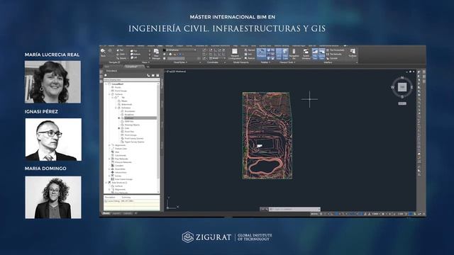454x255 pixels.
Task: Open the Toolbars dropdown button
Action: (x=353, y=54)
